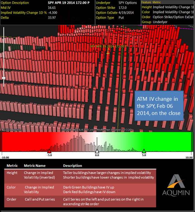Click the Option ExDate value 4/19/2014

[126, 13]
